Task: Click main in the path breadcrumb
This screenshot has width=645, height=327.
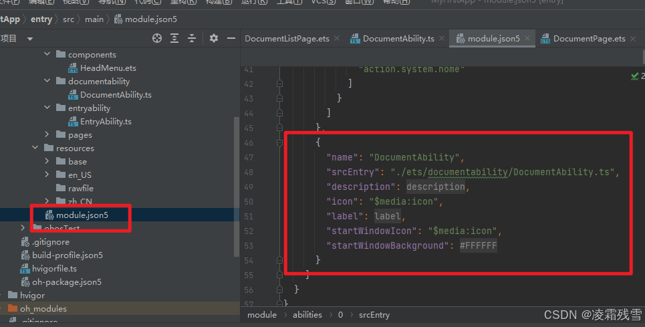Action: click(x=94, y=19)
